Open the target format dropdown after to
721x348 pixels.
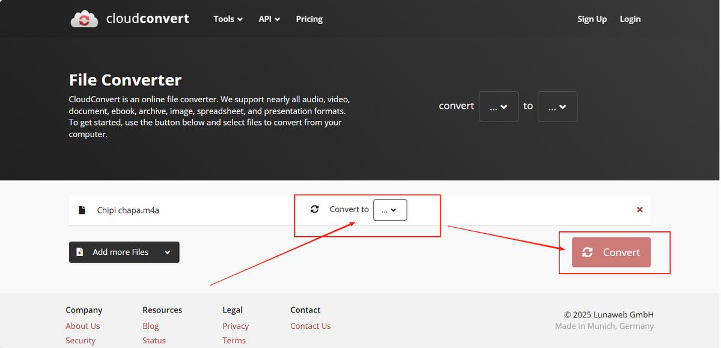(557, 106)
